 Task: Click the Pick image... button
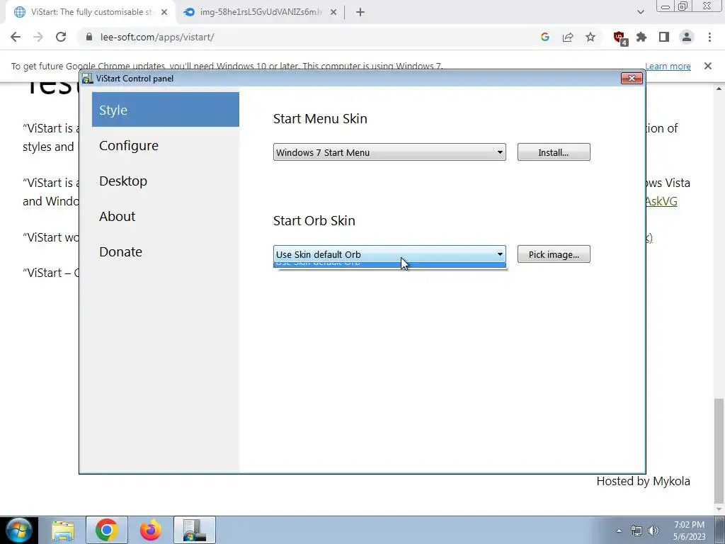554,254
